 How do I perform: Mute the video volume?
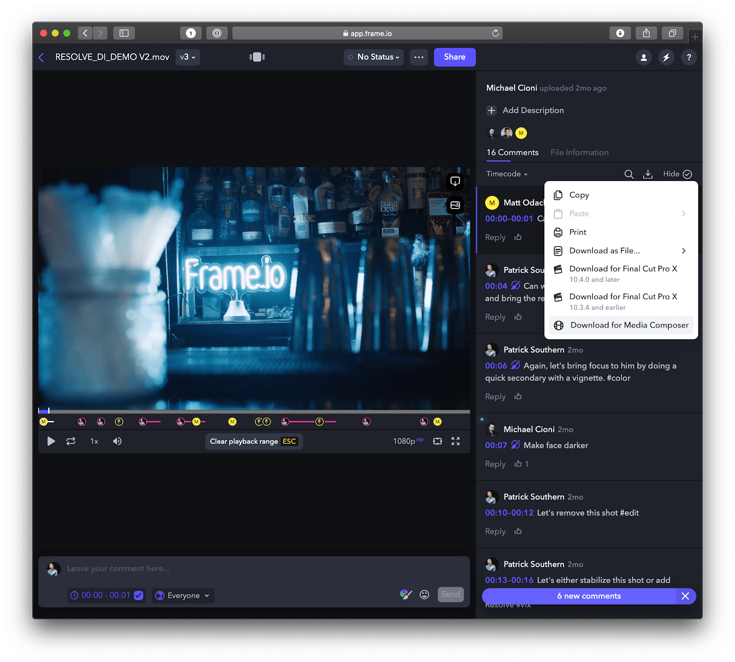117,441
